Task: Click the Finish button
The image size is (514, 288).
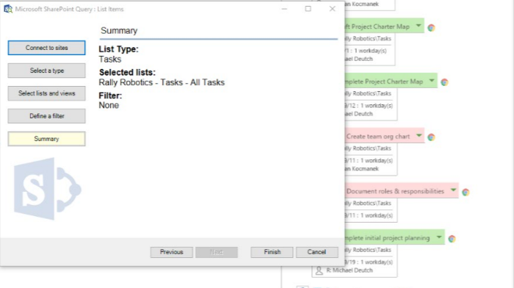Action: click(272, 252)
